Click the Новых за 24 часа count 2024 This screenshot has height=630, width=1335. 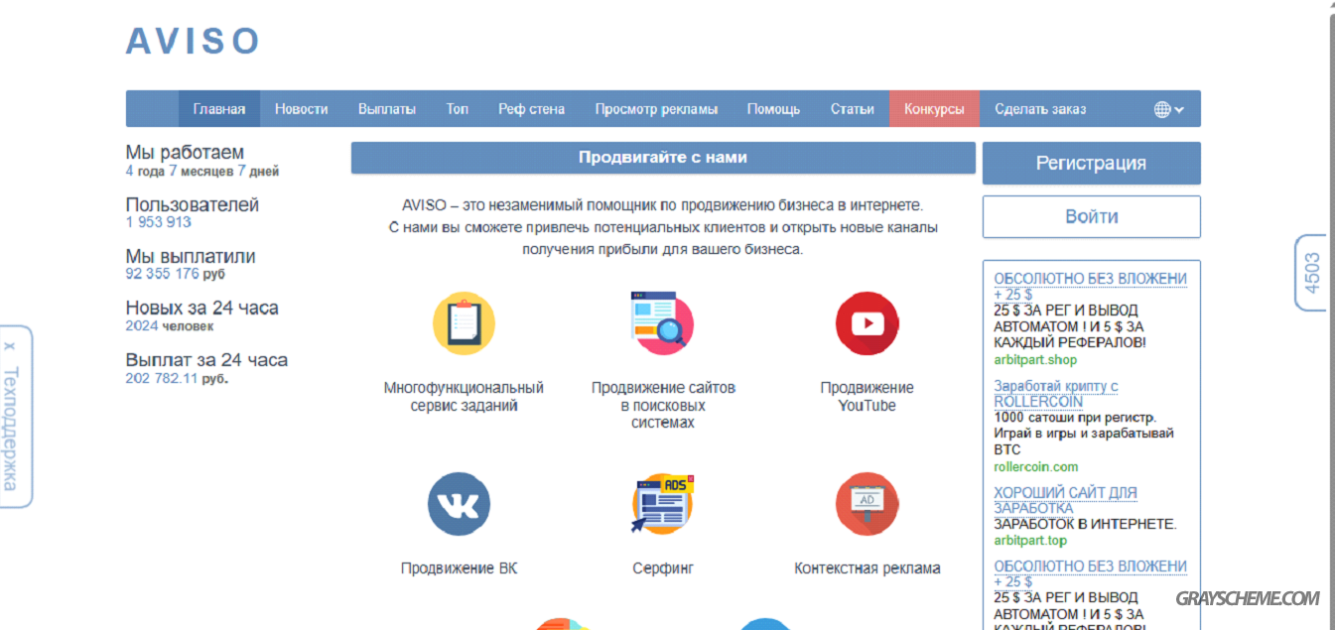click(x=142, y=325)
